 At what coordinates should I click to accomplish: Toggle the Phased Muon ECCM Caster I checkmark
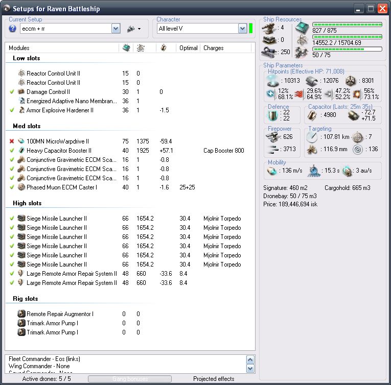tap(12, 187)
